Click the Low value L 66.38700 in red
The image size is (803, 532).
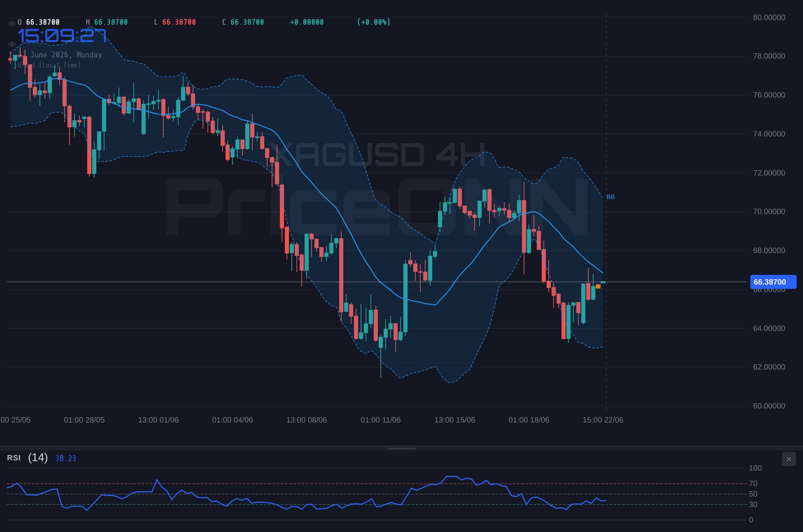[175, 22]
